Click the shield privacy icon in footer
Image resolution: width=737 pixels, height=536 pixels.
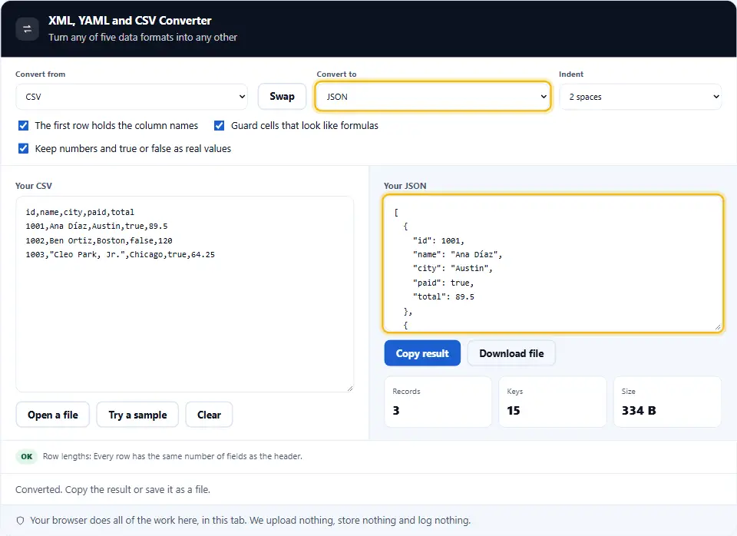click(x=20, y=521)
